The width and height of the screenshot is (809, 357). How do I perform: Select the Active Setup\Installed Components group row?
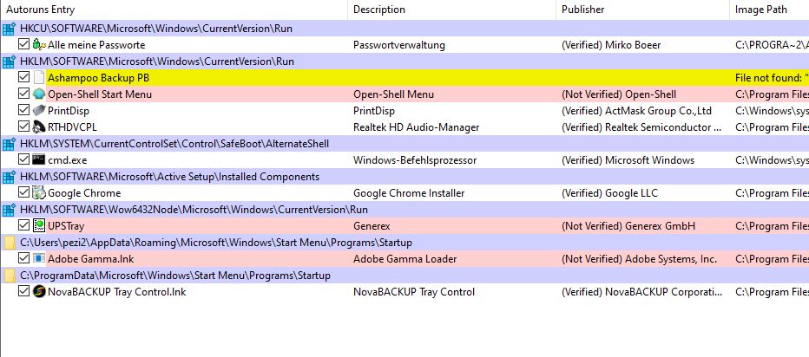click(404, 177)
